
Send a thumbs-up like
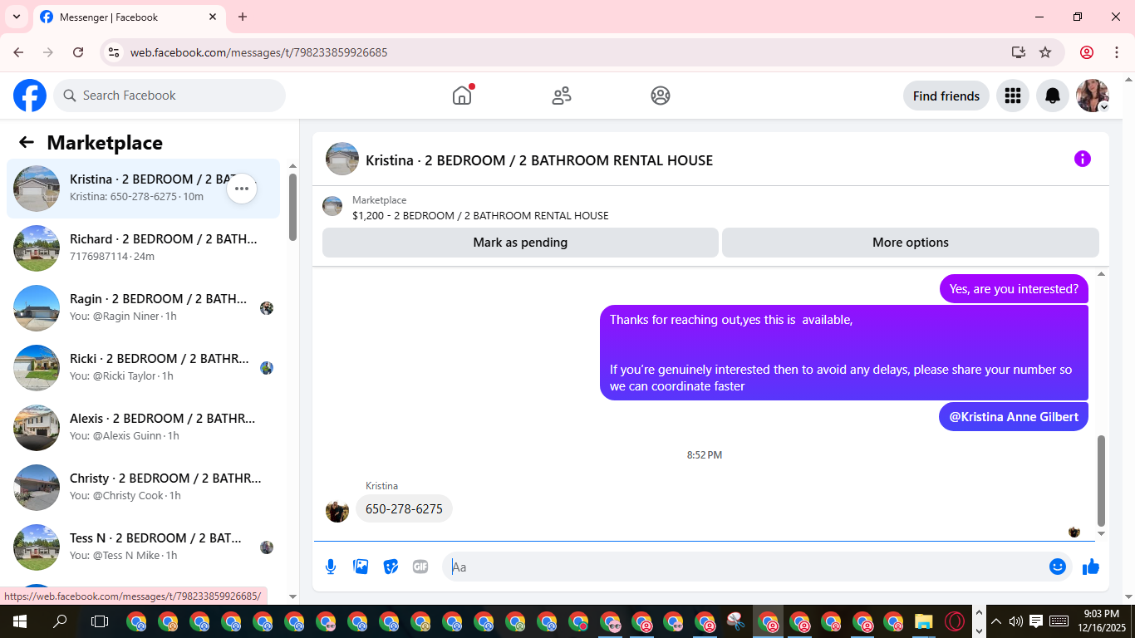point(1091,567)
